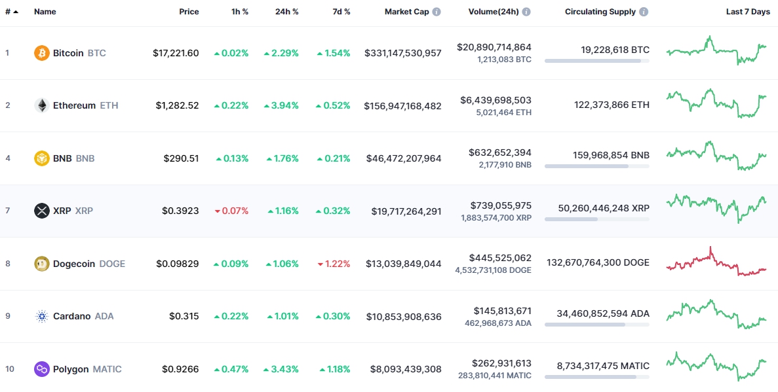Screen dimensions: 778x392
Task: Click BNB's circulating supply progress bar
Action: (597, 166)
